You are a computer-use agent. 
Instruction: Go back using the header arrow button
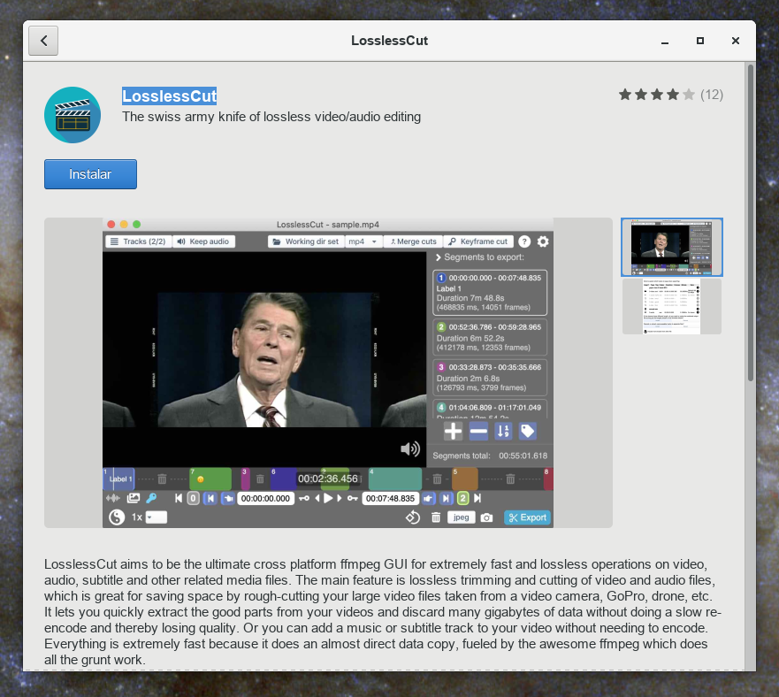(x=43, y=41)
